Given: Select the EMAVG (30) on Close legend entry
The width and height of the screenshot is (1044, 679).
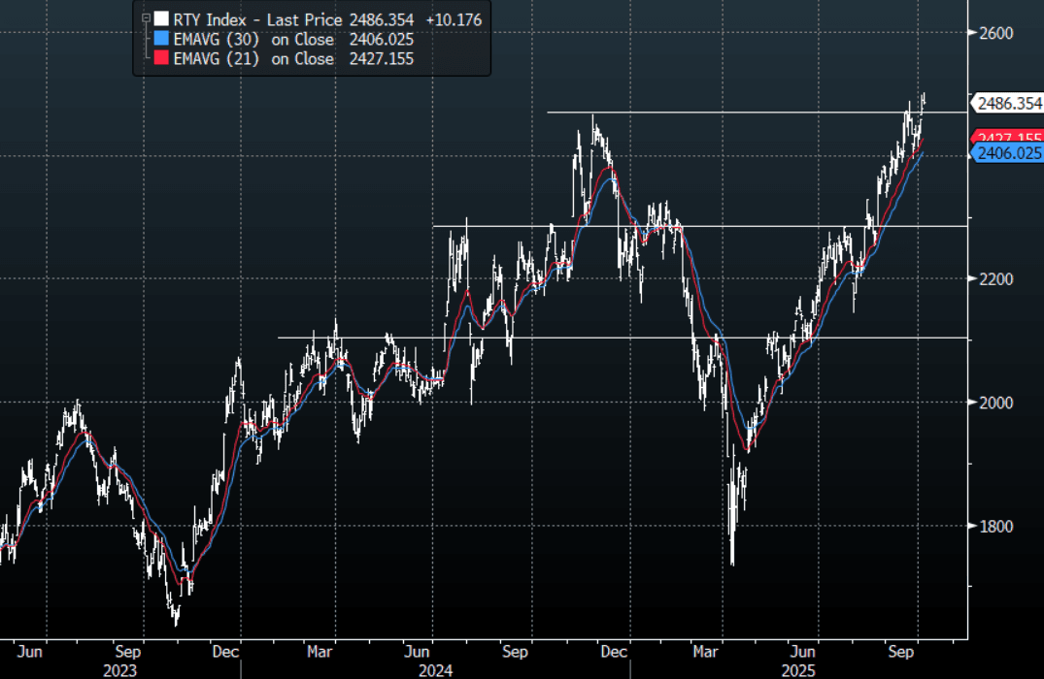Looking at the screenshot, I should [x=253, y=40].
